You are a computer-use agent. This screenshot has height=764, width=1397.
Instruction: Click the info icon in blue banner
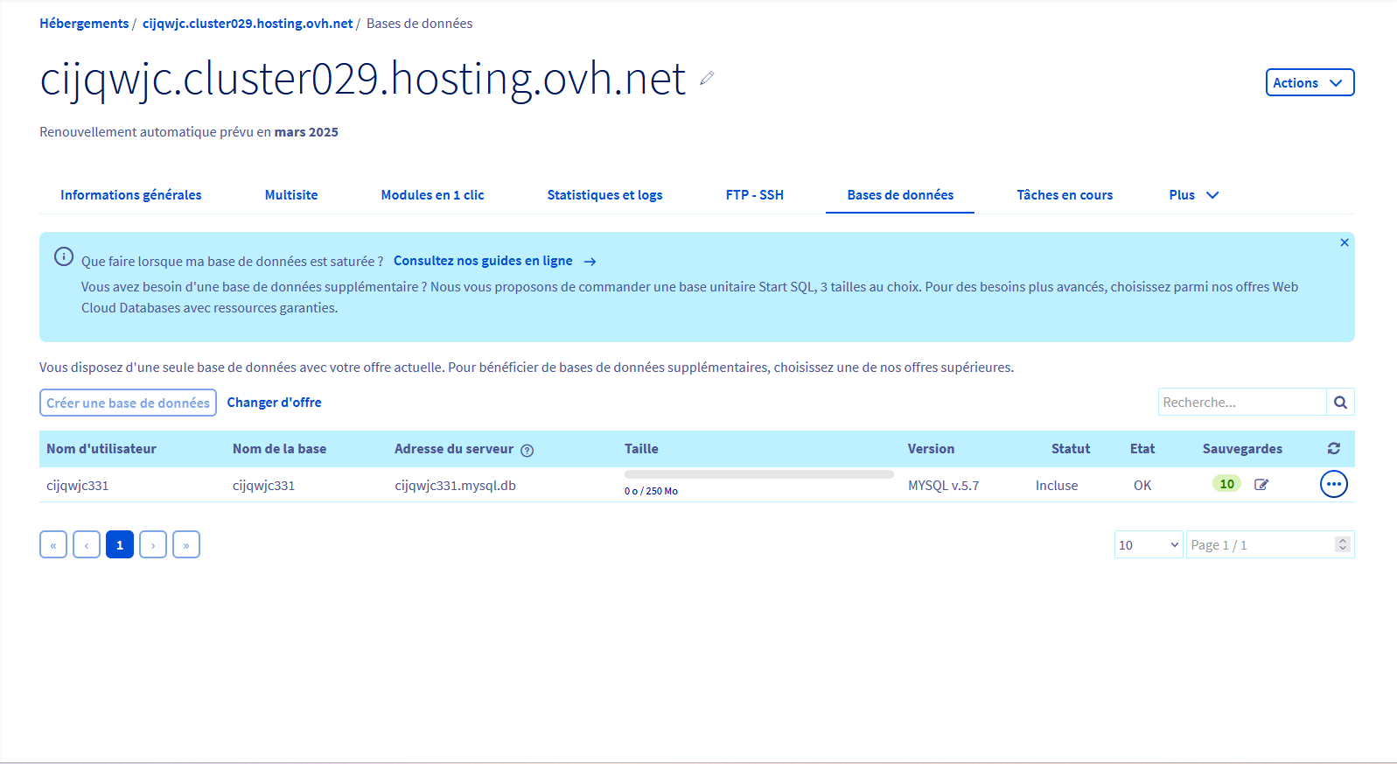(x=64, y=256)
